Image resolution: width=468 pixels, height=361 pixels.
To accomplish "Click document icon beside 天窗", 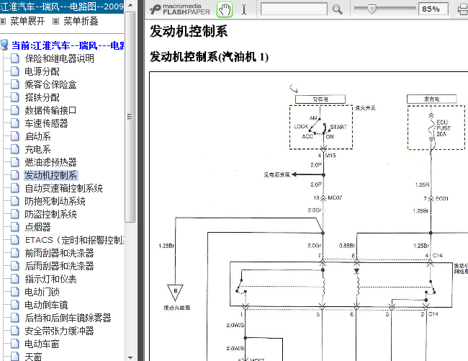I will [x=15, y=357].
